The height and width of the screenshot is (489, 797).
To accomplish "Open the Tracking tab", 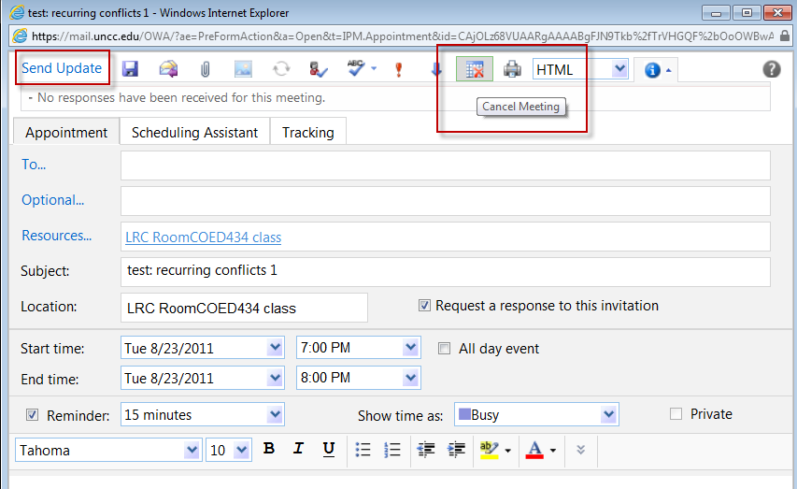I will (307, 133).
